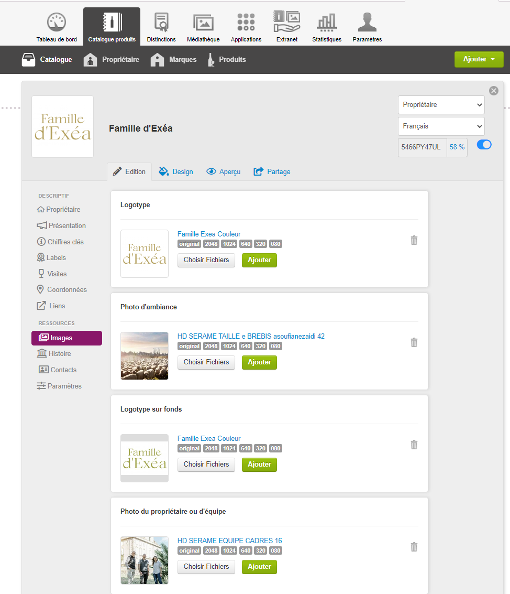Open Famille Exea Couleur link under Logotype
The height and width of the screenshot is (594, 510).
[209, 234]
